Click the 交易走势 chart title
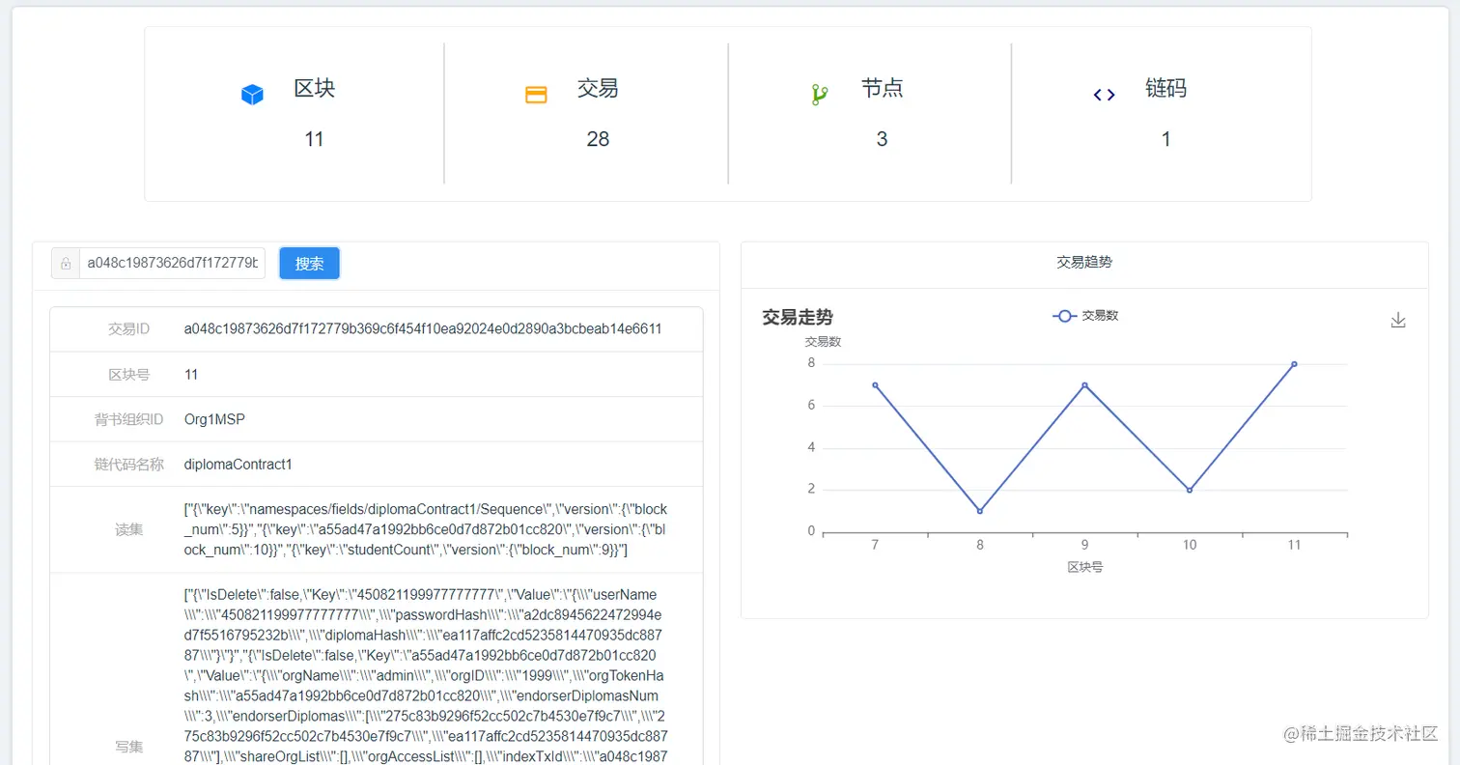The width and height of the screenshot is (1460, 765). point(798,317)
